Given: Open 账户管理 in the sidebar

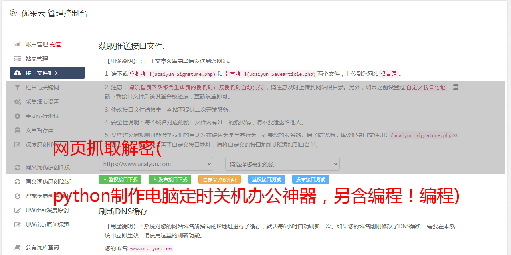Looking at the screenshot, I should point(37,44).
